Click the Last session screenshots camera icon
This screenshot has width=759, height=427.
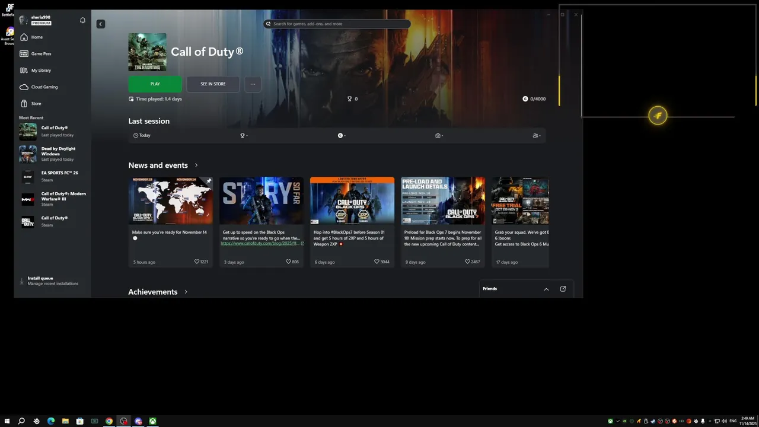438,135
